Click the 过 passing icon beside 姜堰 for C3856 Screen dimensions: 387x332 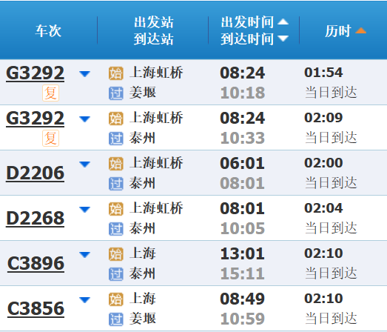click(115, 319)
